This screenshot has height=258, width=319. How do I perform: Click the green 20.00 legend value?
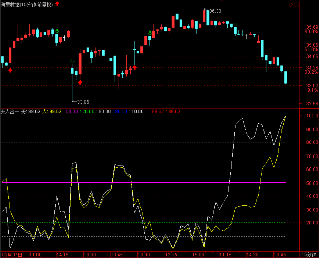pos(88,111)
